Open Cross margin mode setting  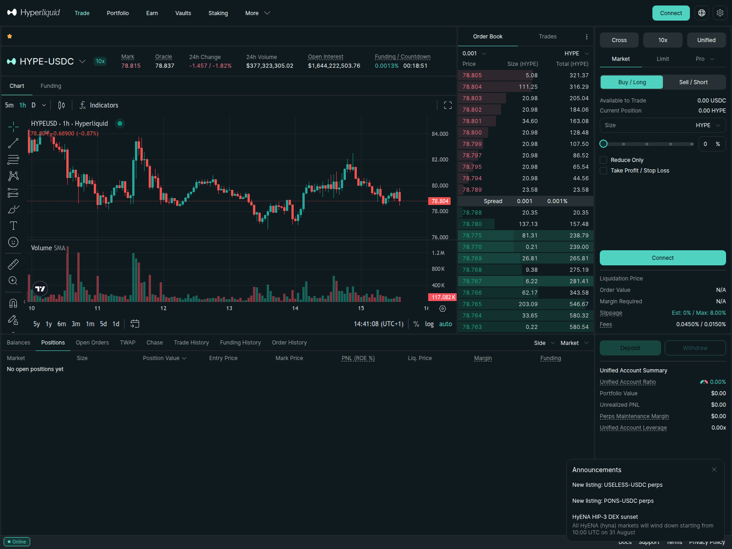coord(619,40)
